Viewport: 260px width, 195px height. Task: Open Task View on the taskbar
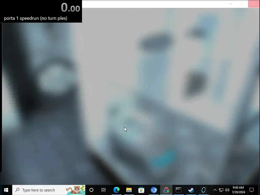coord(104,190)
